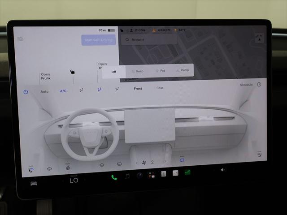
Task: Toggle passenger seat heater icon
Action: pyautogui.click(x=259, y=155)
